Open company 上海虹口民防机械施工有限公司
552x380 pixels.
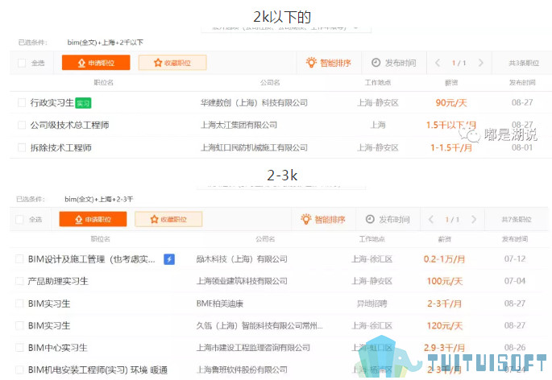click(254, 147)
